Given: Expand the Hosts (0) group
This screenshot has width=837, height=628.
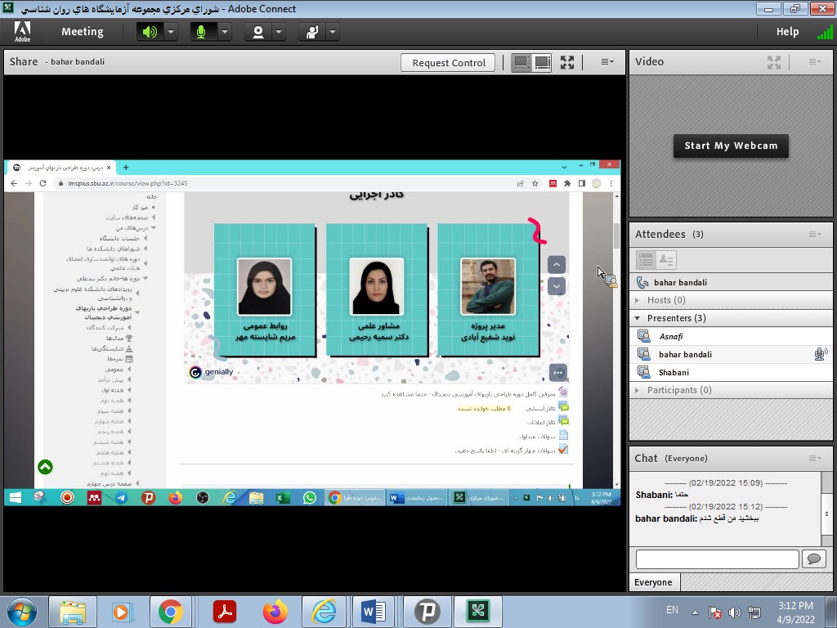Looking at the screenshot, I should [x=638, y=300].
